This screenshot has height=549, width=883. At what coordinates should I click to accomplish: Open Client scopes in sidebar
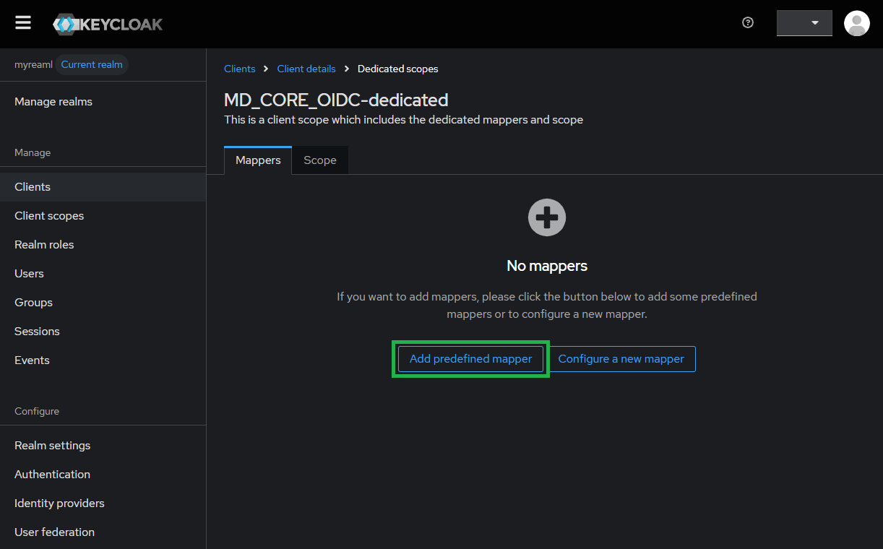49,216
